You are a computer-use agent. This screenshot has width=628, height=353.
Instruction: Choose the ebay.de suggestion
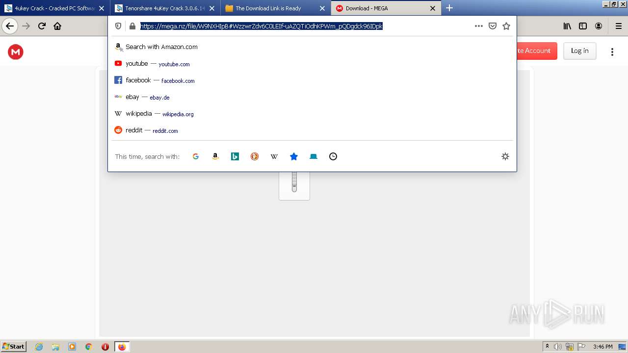point(312,97)
